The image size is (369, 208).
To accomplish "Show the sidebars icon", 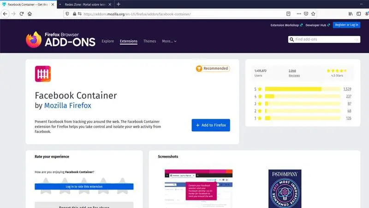I will coord(359,14).
